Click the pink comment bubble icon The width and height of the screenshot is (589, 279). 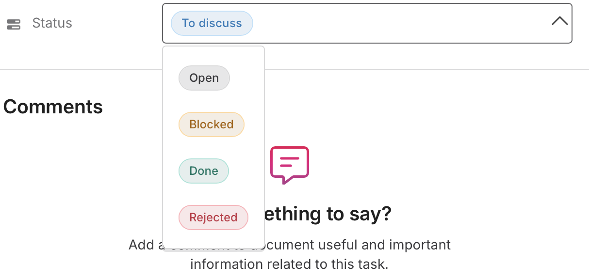(x=290, y=165)
